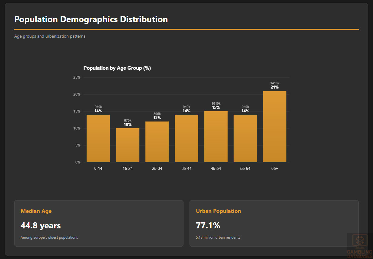Open the Urban Population card
The width and height of the screenshot is (373, 259).
(274, 223)
